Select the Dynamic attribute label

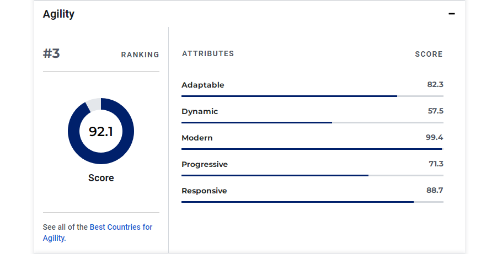tap(200, 111)
